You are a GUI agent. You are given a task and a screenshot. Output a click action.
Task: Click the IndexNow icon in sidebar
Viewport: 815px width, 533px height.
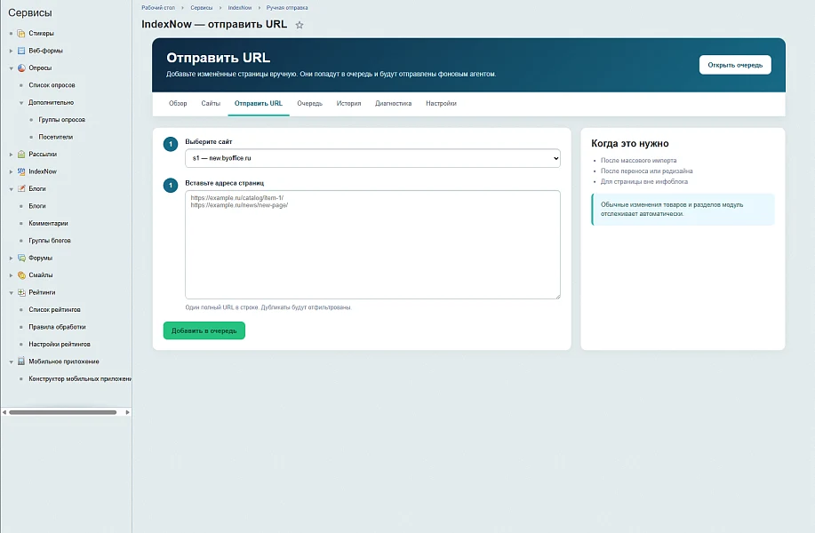pyautogui.click(x=21, y=171)
